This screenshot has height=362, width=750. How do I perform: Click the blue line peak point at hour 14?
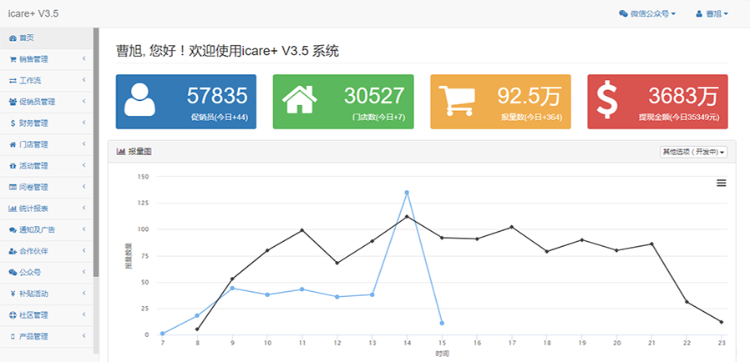[x=407, y=193]
